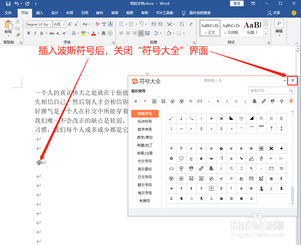Insert the cloud symbol
301x245 pixels.
(x=171, y=169)
